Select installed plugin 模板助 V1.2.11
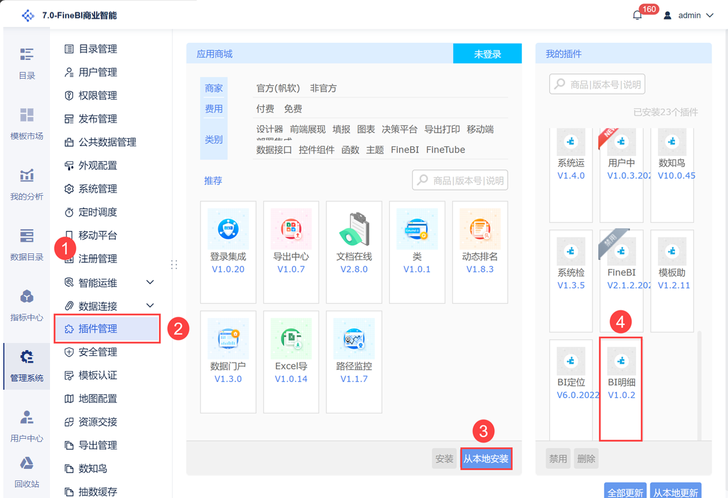 [672, 281]
